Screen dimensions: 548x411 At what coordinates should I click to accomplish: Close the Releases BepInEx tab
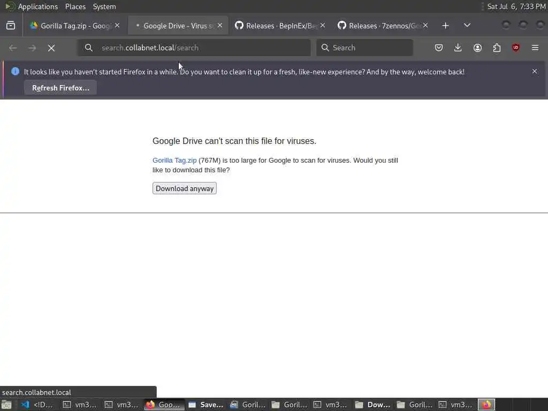coord(323,26)
